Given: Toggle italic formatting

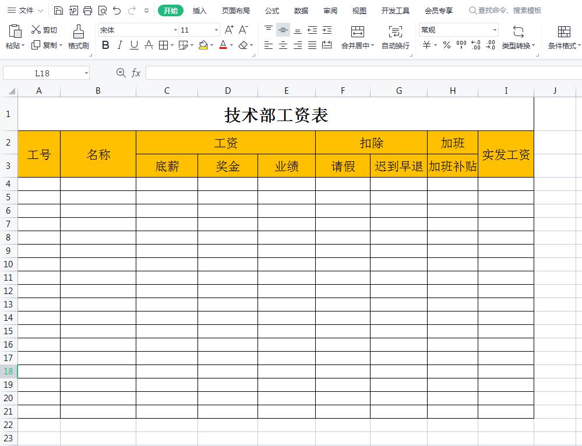Looking at the screenshot, I should (x=119, y=44).
